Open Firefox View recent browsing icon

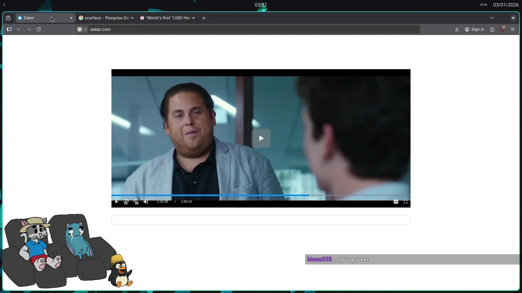8,18
